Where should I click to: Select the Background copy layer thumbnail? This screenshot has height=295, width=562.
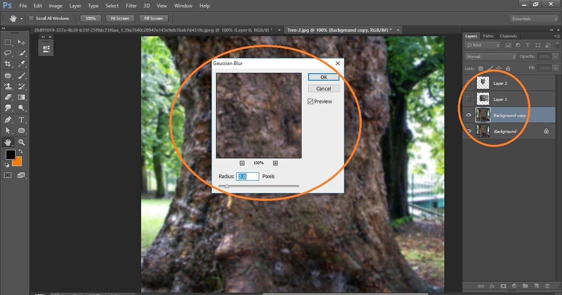483,114
